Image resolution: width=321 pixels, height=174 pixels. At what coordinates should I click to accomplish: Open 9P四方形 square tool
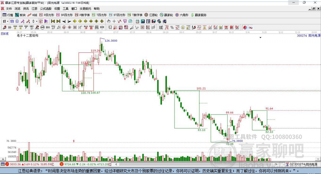click(x=65, y=15)
